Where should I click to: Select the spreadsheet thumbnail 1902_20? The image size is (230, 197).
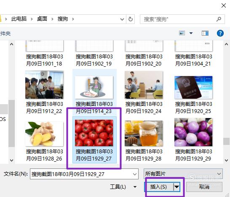(x=144, y=46)
